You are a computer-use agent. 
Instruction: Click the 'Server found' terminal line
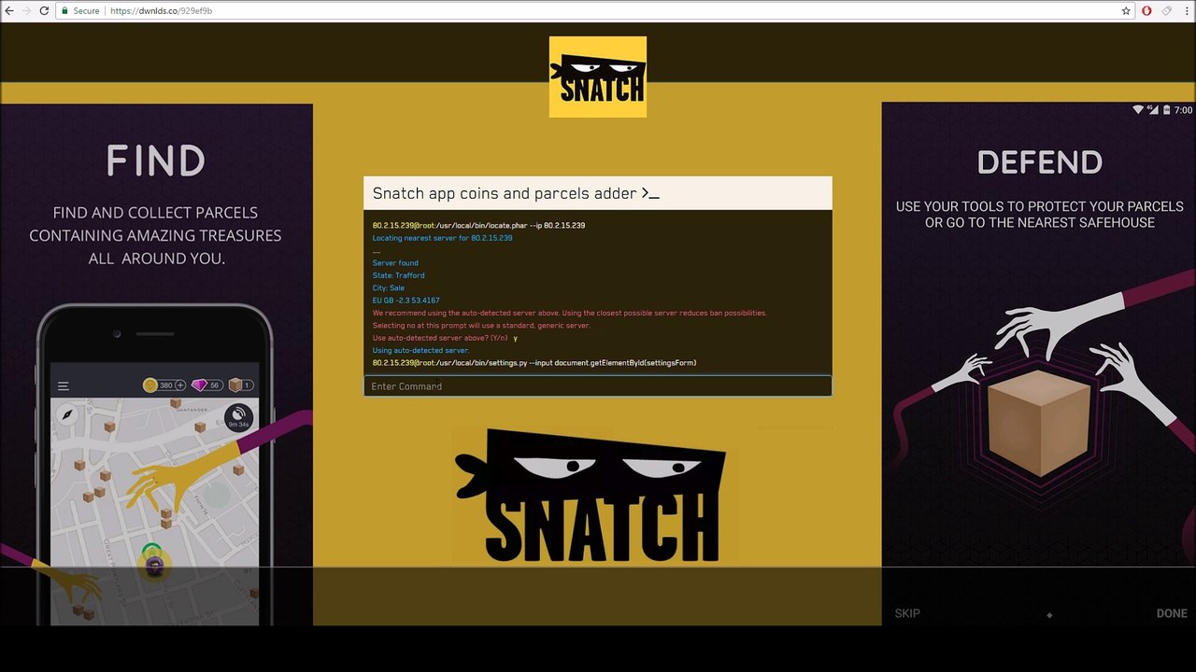point(395,263)
